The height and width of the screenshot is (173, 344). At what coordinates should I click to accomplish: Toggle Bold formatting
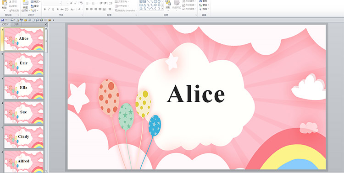(45, 9)
